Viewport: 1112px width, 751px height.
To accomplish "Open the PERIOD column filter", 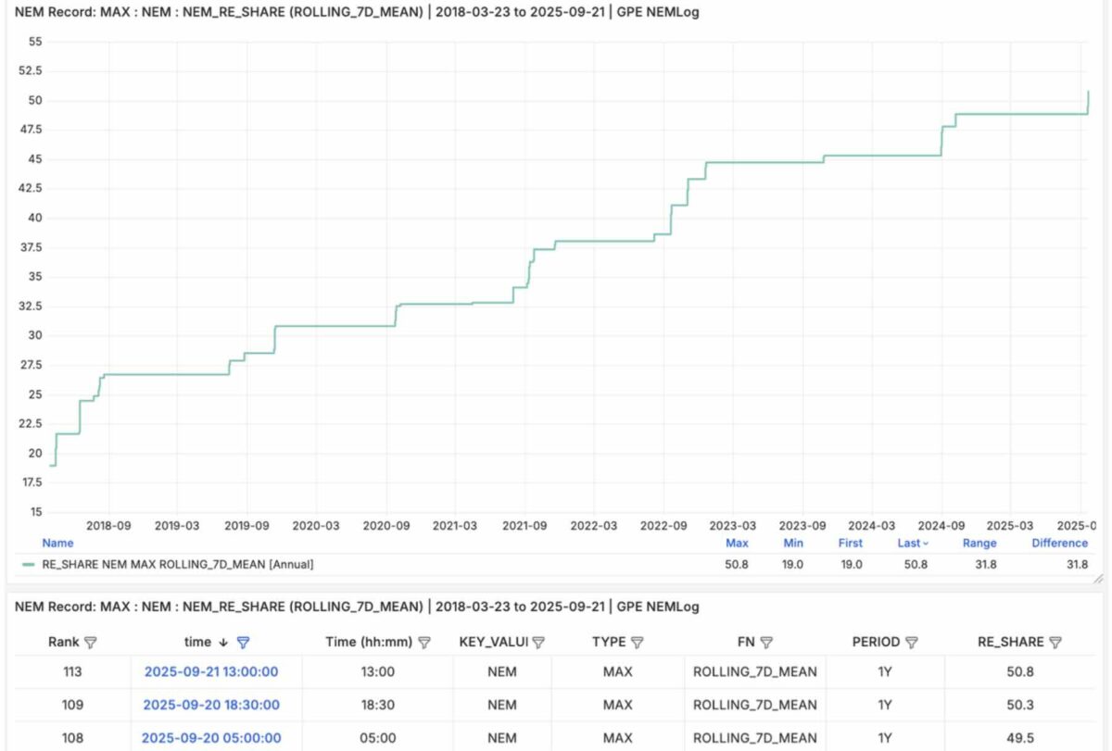I will pyautogui.click(x=912, y=642).
